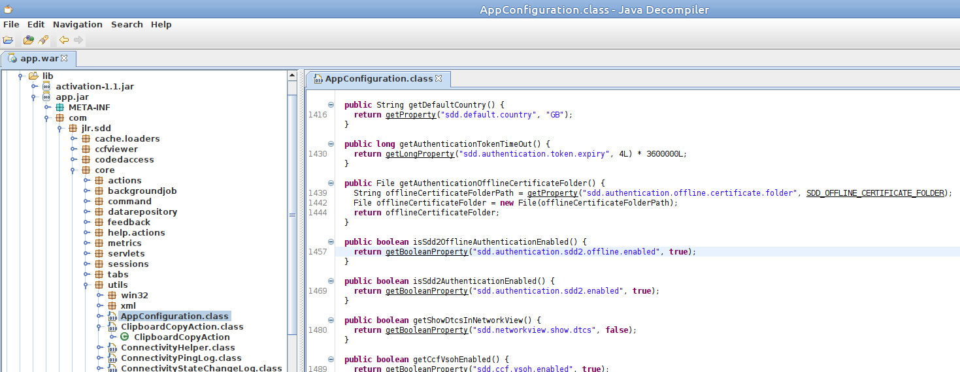The image size is (960, 372).
Task: Click the app.jar file icon
Action: pyautogui.click(x=46, y=97)
